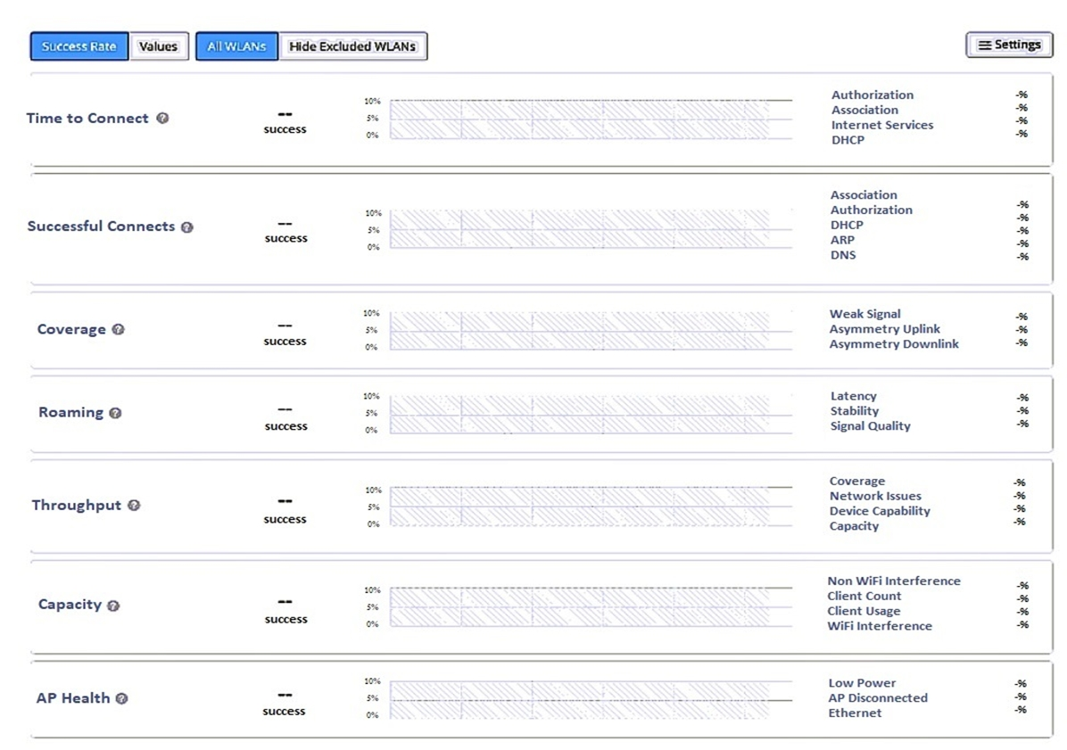
Task: Open help icon beside Successful Connects
Action: coord(187,227)
